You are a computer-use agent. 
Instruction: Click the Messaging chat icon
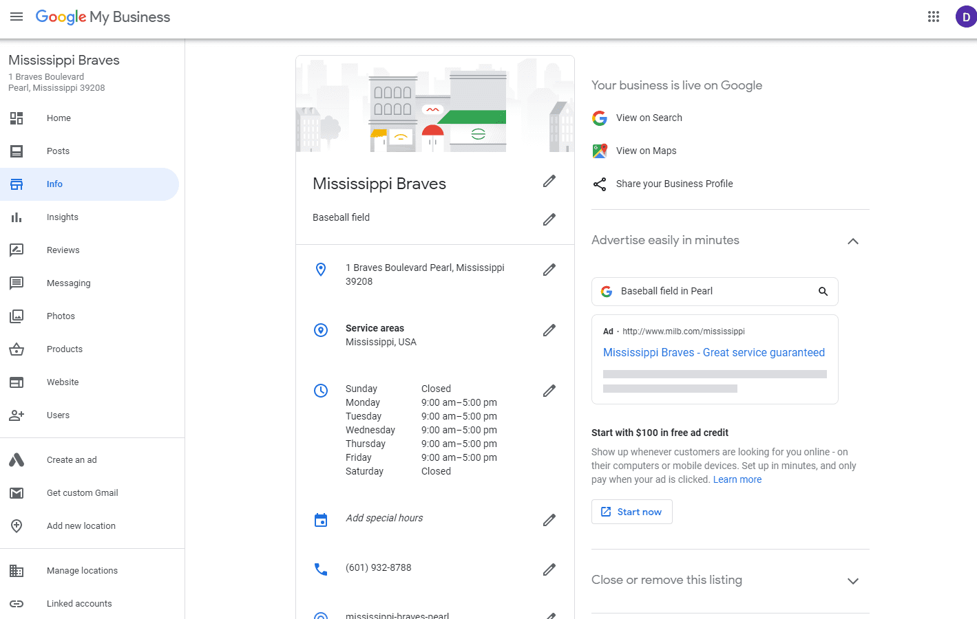pyautogui.click(x=17, y=283)
